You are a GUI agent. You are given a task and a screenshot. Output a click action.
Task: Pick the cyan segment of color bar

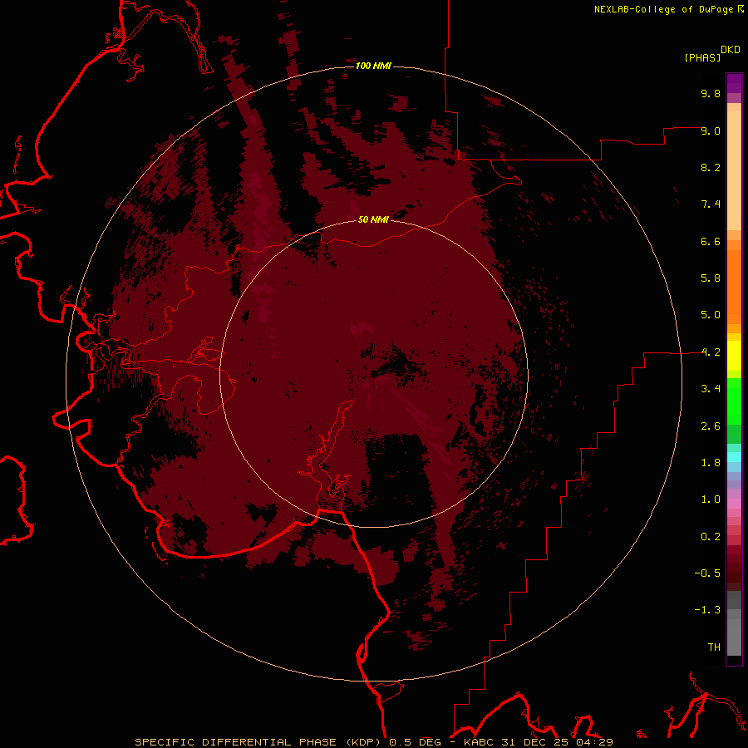[734, 456]
